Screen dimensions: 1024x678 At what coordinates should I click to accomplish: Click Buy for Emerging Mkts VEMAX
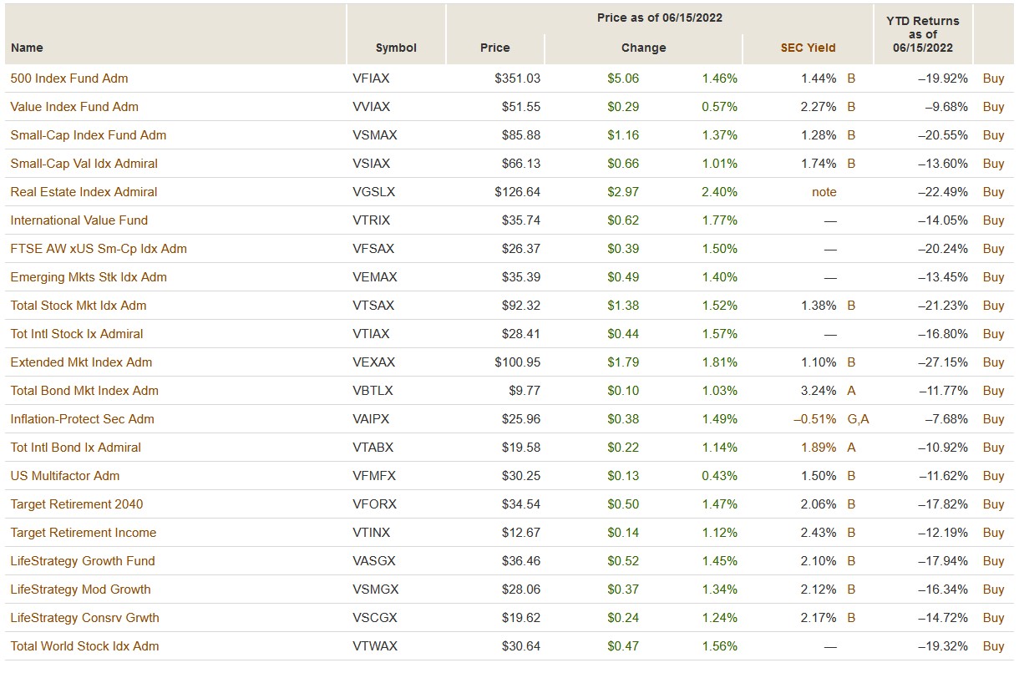(993, 277)
